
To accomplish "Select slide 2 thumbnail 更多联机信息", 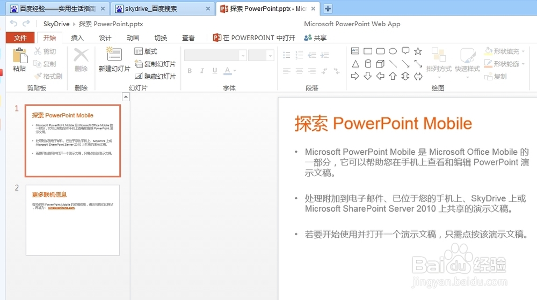I will (72, 220).
